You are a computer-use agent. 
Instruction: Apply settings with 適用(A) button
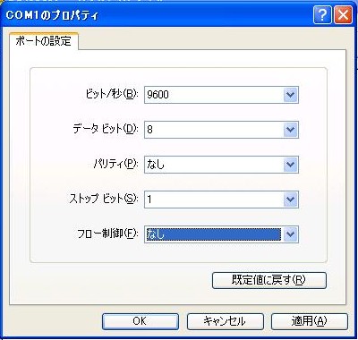pyautogui.click(x=310, y=321)
